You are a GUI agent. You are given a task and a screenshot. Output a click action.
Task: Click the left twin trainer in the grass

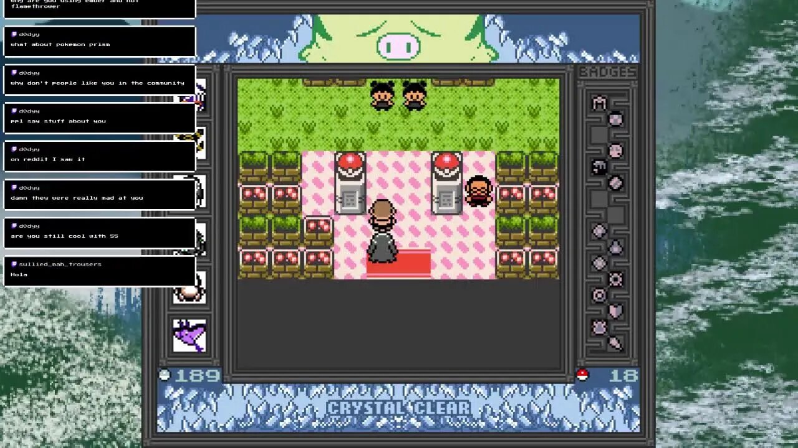pyautogui.click(x=382, y=95)
